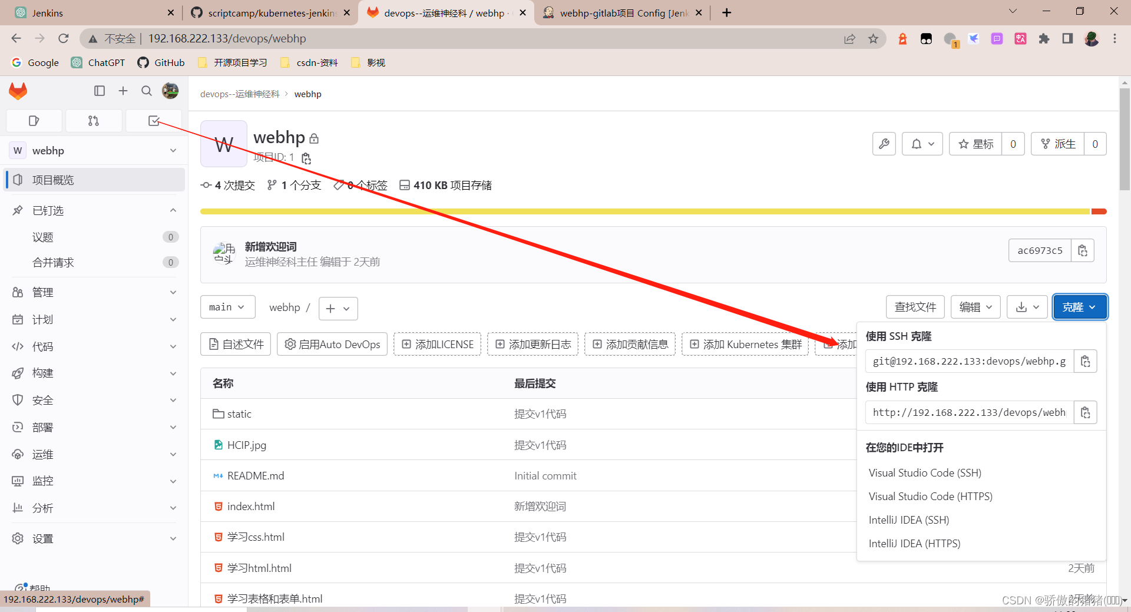
Task: Select the merge requests shortcut icon
Action: [x=94, y=120]
